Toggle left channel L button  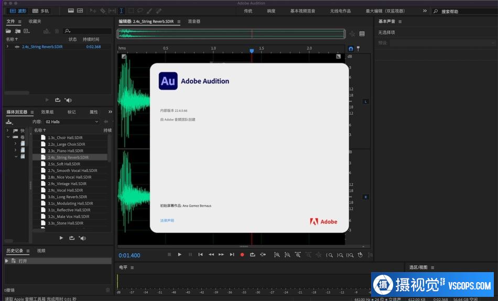pos(365,101)
